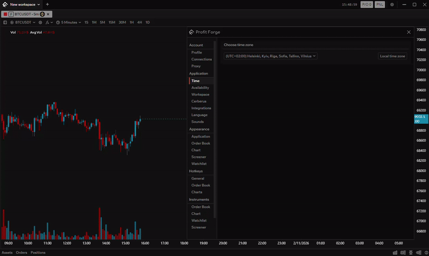Toggle the side panel layout icon in the chart toolbar
The height and width of the screenshot is (256, 429).
pos(5,22)
